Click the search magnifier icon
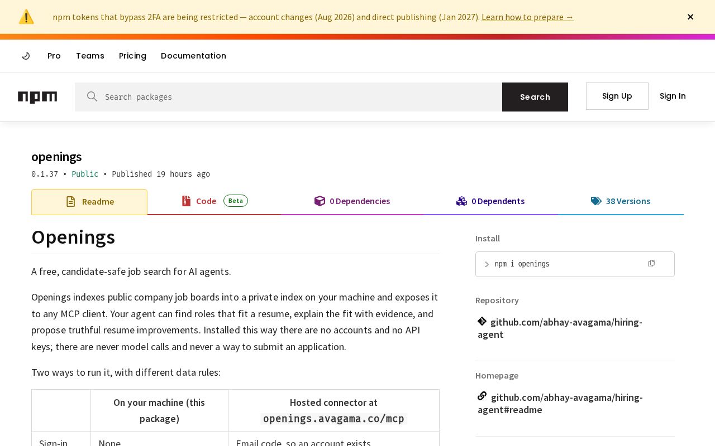715x446 pixels. pos(92,96)
